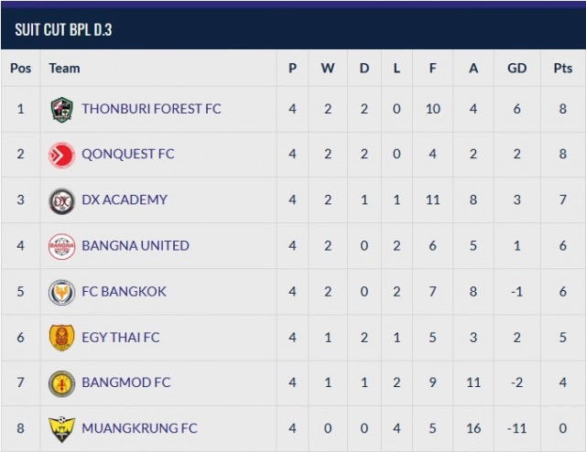This screenshot has width=586, height=452.
Task: Open MUANGKRUNG FC team link
Action: [x=139, y=428]
